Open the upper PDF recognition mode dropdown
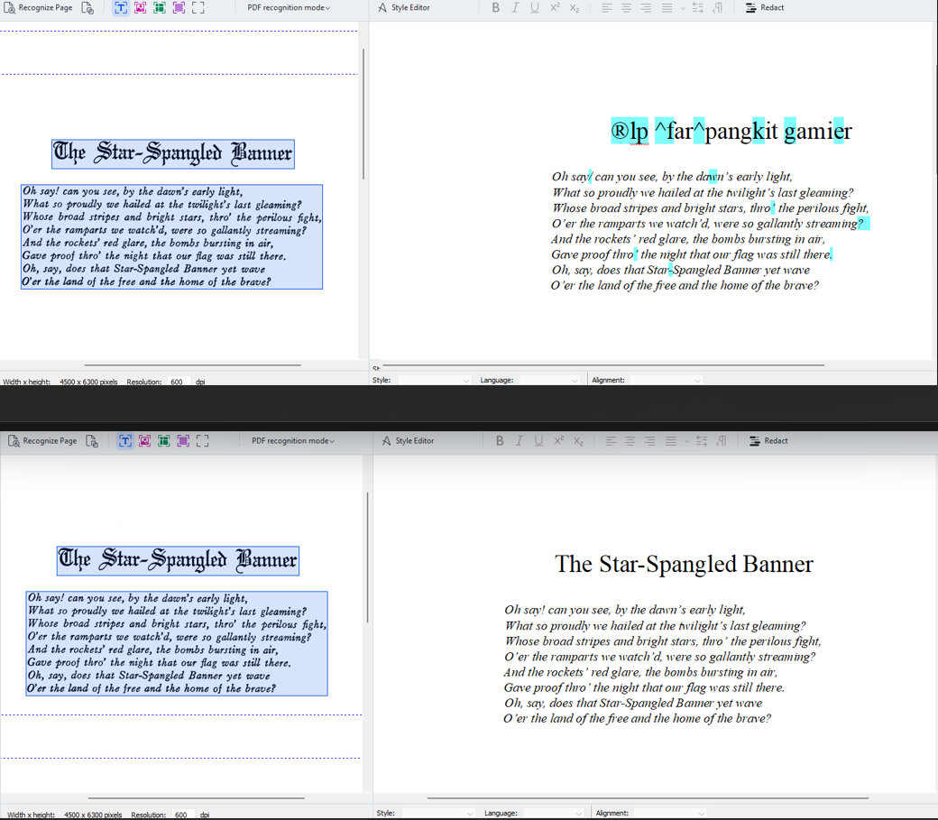Image resolution: width=938 pixels, height=820 pixels. (289, 8)
